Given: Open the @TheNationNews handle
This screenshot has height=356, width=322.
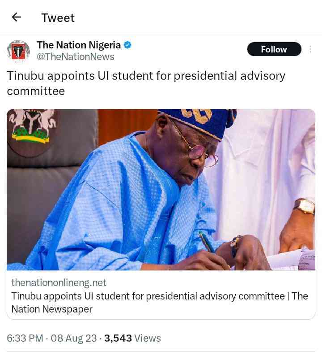Looking at the screenshot, I should (76, 57).
